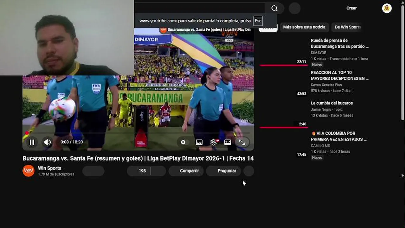
Task: Click the 1 K vistas · Transmitido hace 1 hora text
Action: 339,59
